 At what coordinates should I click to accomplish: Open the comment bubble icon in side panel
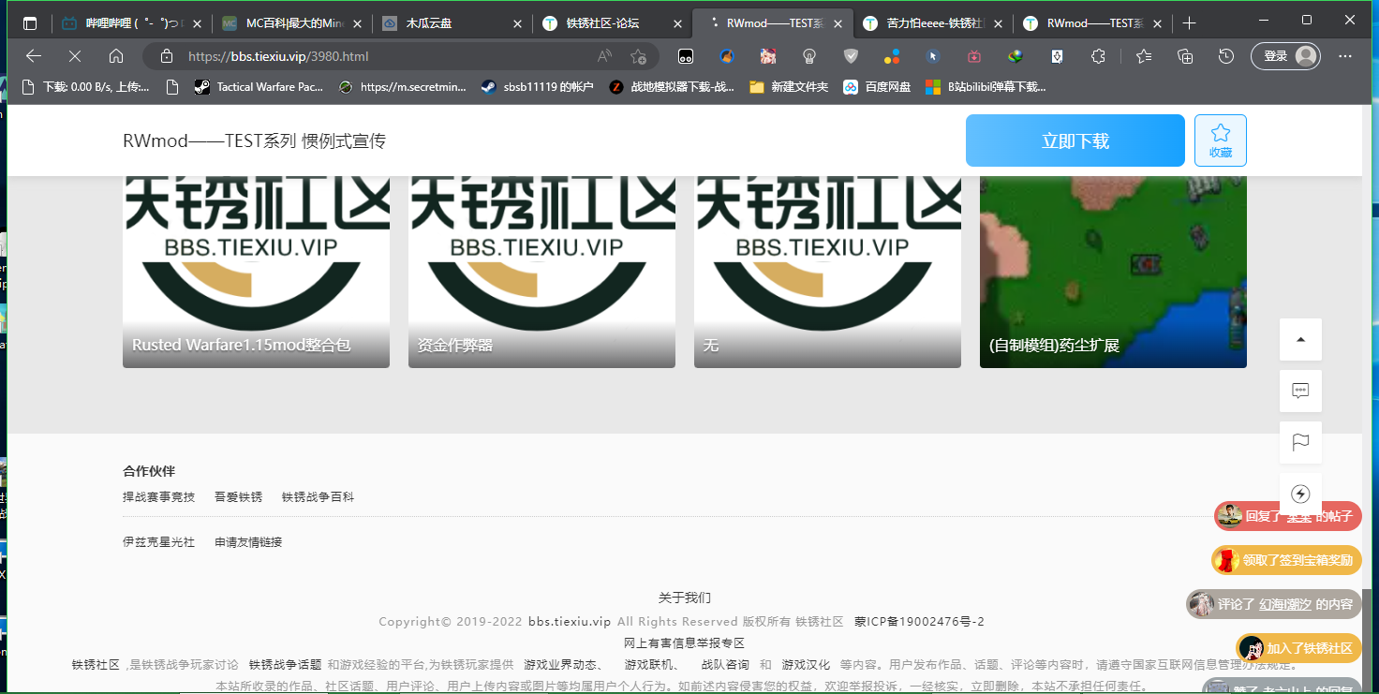1300,391
